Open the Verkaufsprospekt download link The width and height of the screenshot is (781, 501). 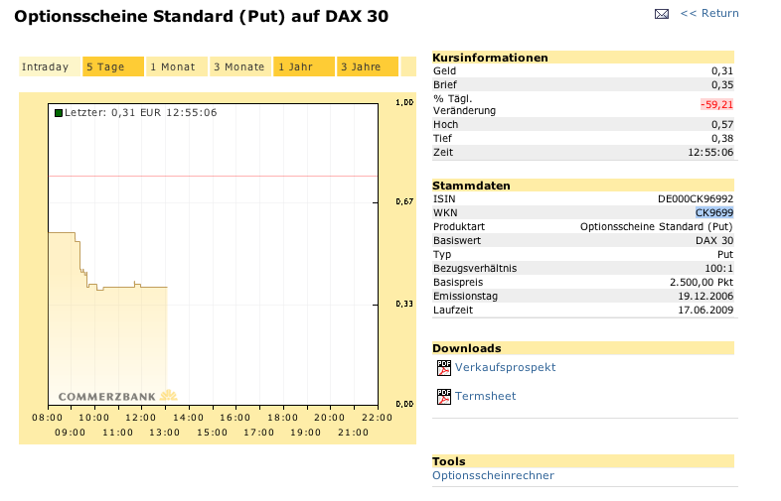[505, 367]
